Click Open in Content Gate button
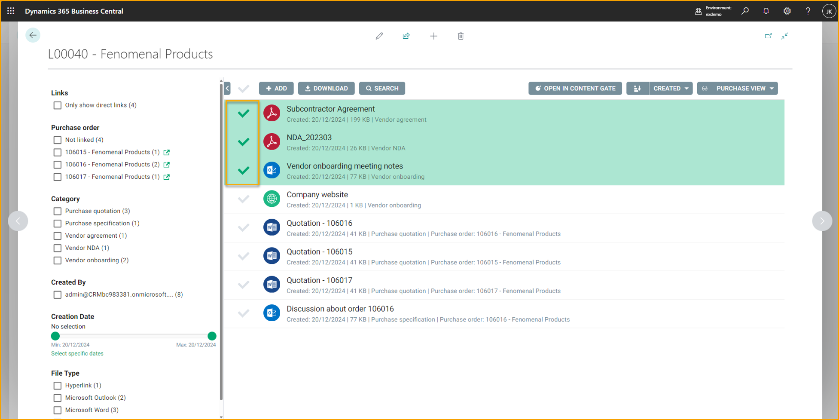The height and width of the screenshot is (420, 839). point(575,89)
